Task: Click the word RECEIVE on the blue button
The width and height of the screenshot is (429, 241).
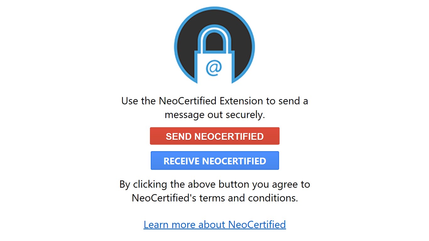Action: pyautogui.click(x=182, y=161)
